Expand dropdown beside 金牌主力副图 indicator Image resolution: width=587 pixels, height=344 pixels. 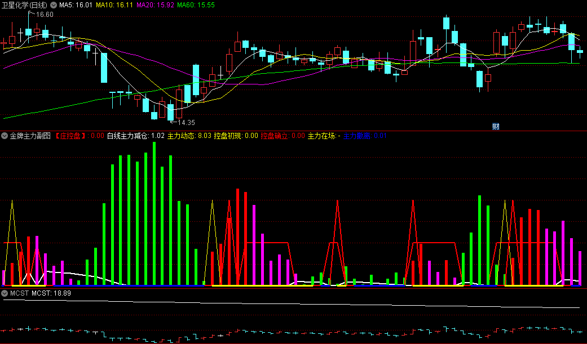(x=5, y=136)
